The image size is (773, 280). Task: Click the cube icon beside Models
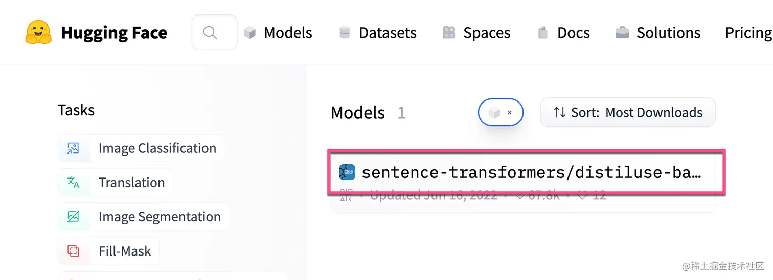[x=249, y=33]
